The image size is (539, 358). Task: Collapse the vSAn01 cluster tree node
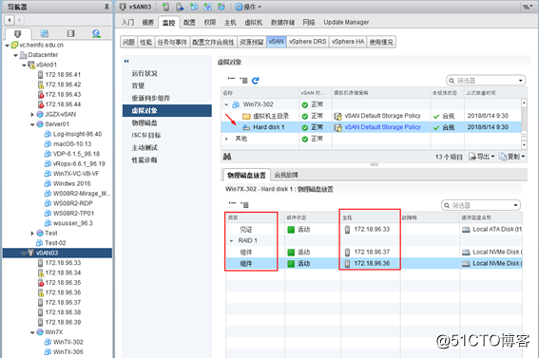[24, 65]
